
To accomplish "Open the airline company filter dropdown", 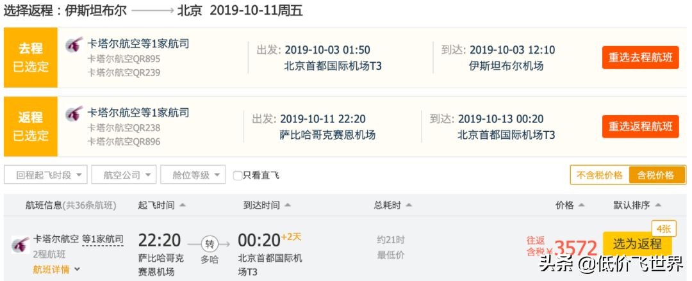I will 124,175.
